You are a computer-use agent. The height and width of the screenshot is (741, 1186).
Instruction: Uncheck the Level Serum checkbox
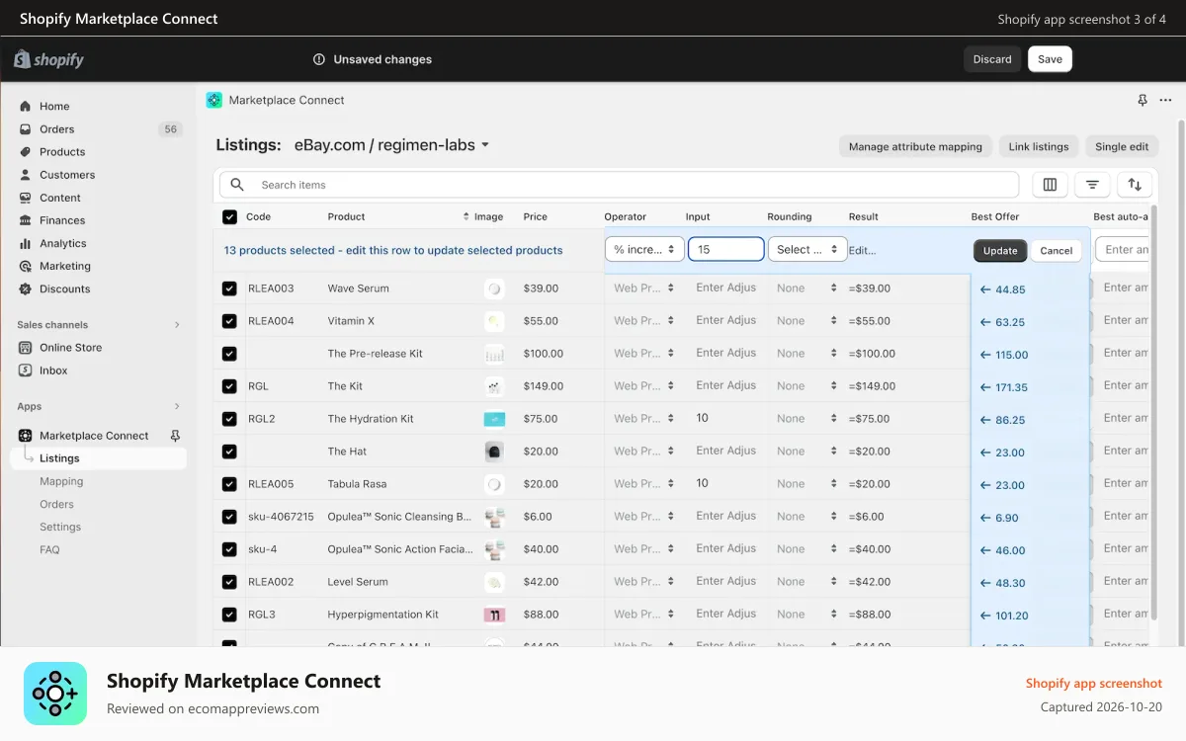229,582
